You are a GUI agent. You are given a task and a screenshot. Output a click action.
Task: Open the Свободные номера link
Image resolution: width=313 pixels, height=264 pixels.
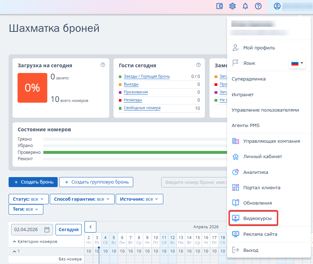142,108
